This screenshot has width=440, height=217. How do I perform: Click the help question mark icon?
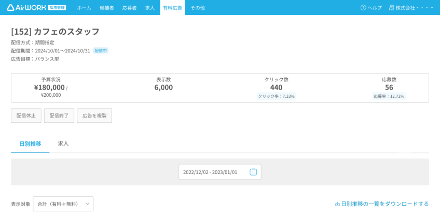[363, 8]
